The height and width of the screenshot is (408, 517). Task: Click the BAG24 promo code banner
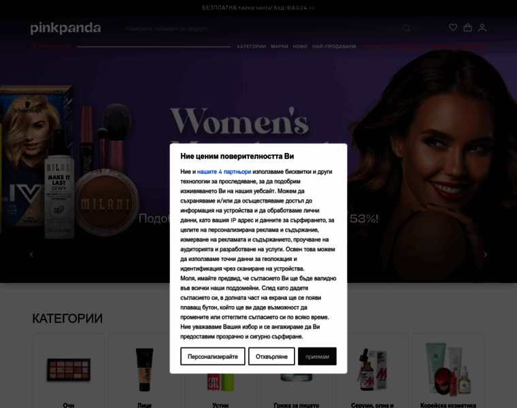pyautogui.click(x=258, y=7)
